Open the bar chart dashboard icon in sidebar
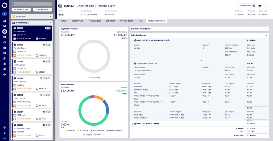Screen dimensions: 273x141 (5, 21)
